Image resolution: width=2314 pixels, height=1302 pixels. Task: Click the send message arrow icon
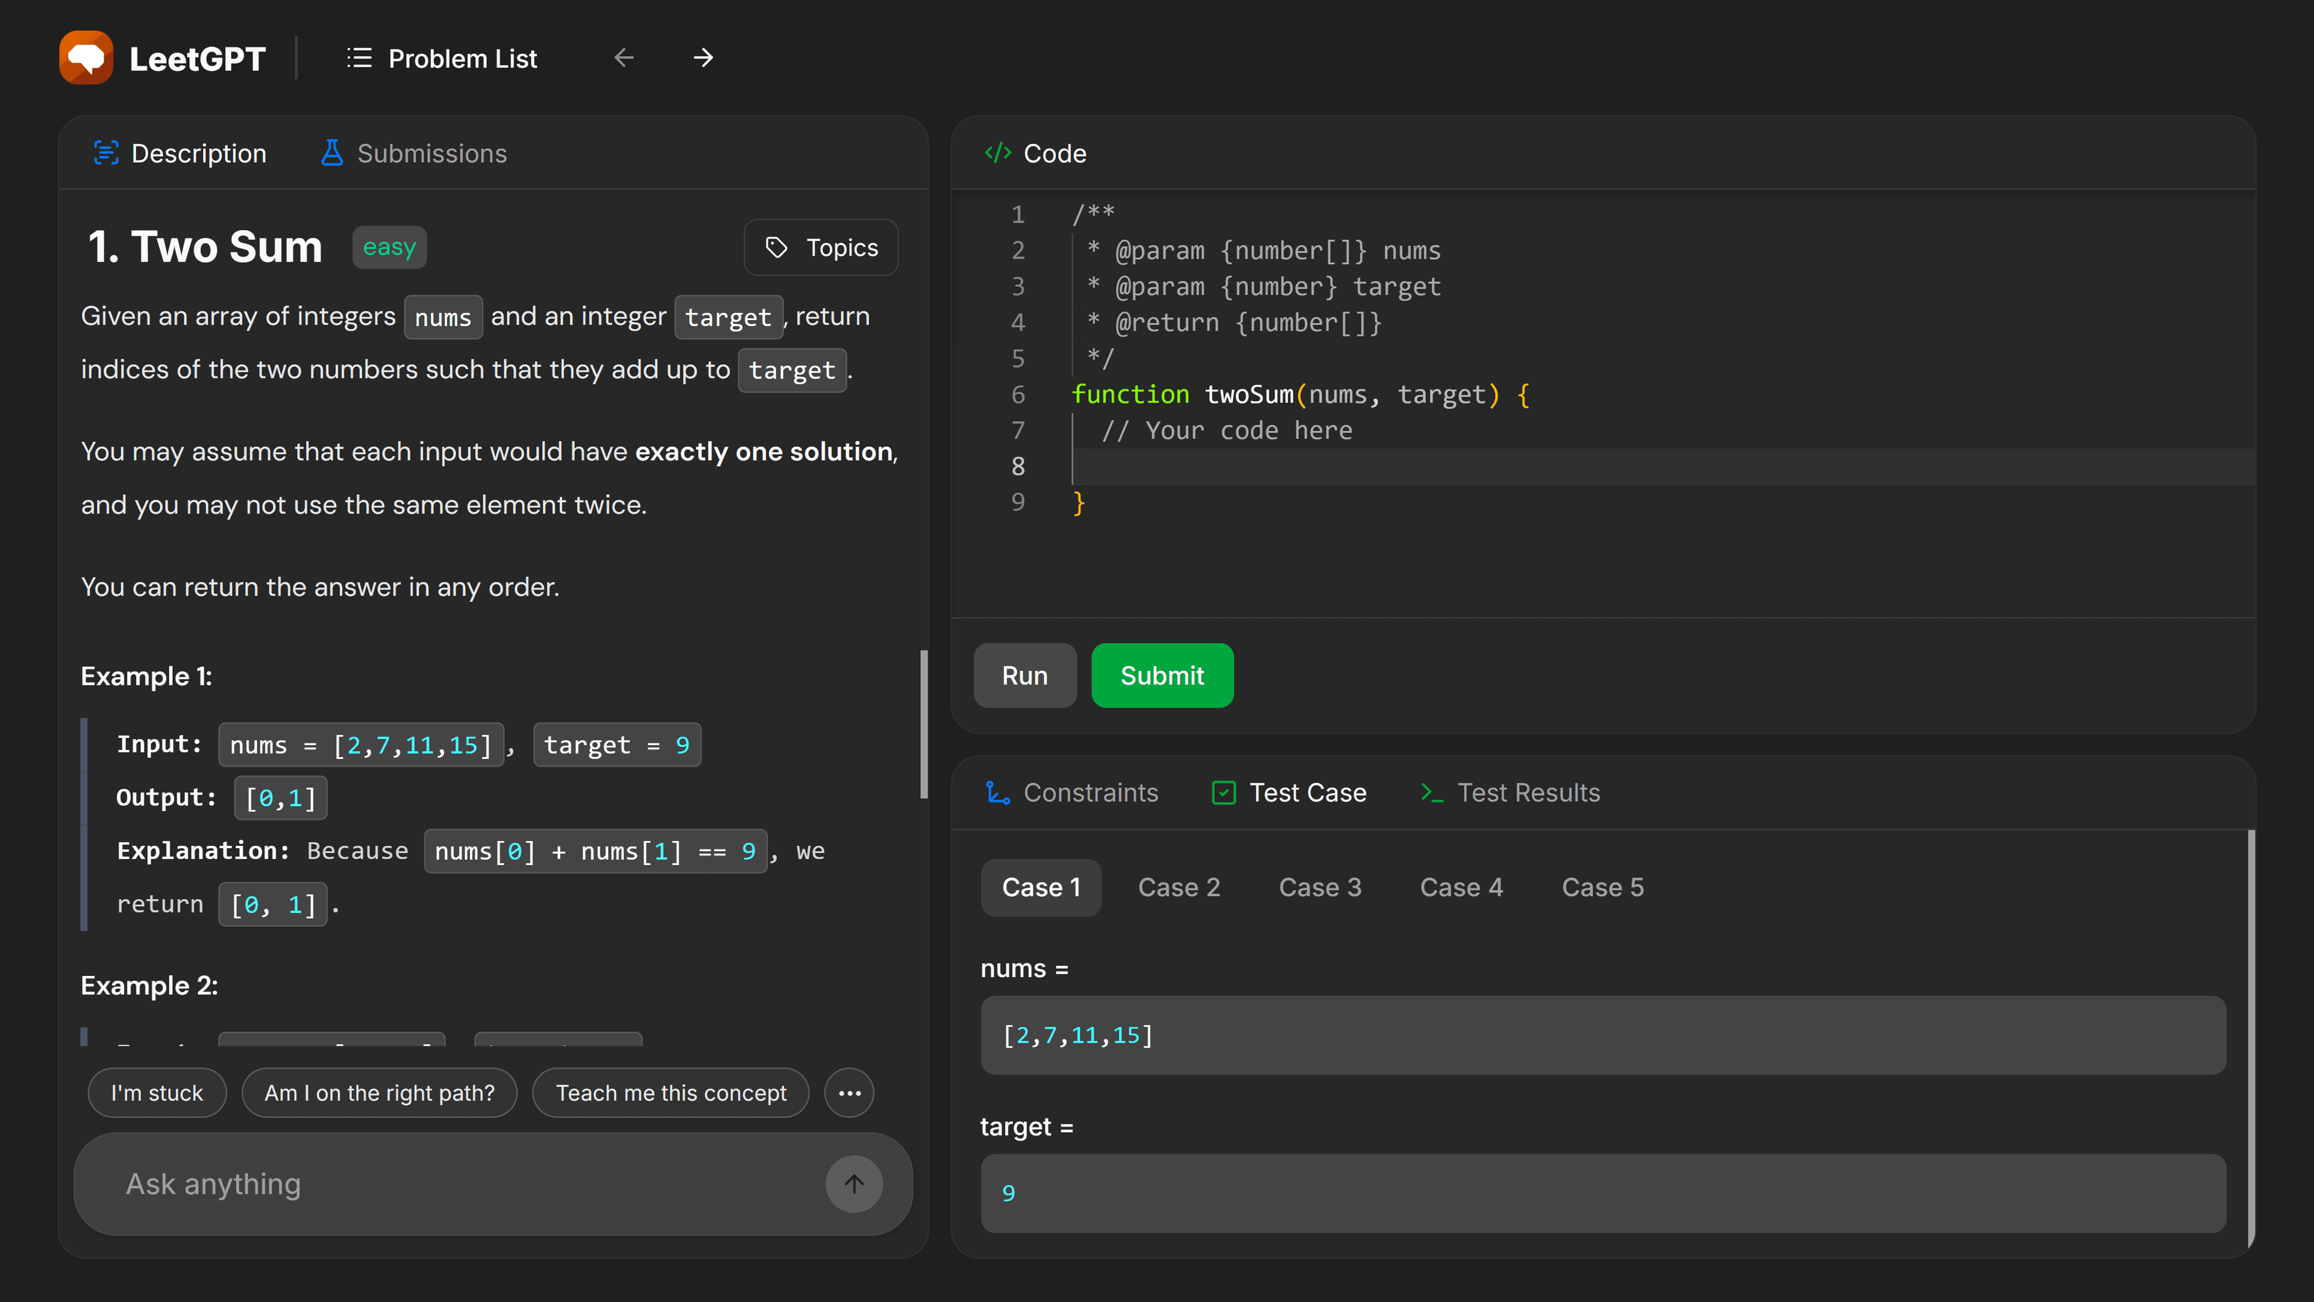pos(853,1183)
